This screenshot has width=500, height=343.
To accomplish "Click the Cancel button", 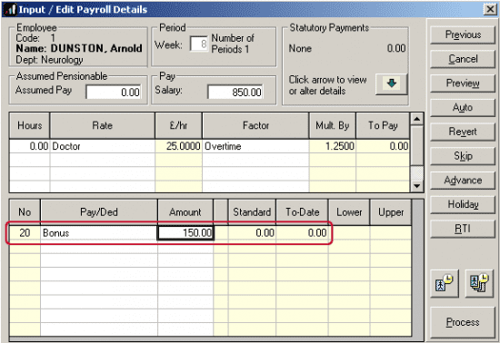I will 463,59.
